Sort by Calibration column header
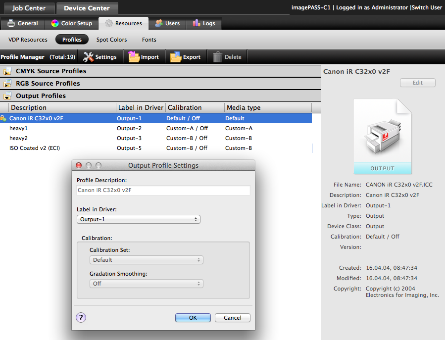445x340 pixels. pyautogui.click(x=195, y=107)
